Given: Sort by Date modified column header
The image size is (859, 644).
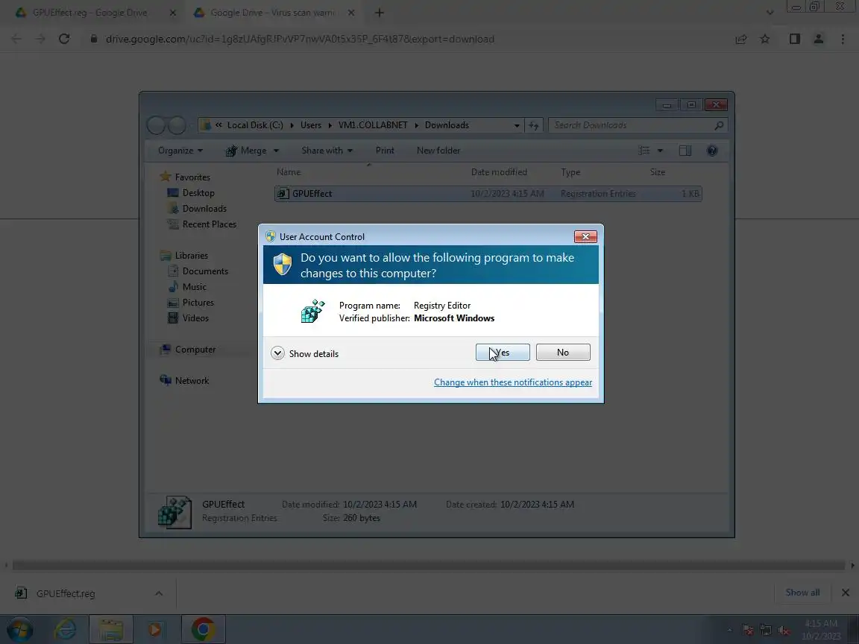Looking at the screenshot, I should (499, 172).
